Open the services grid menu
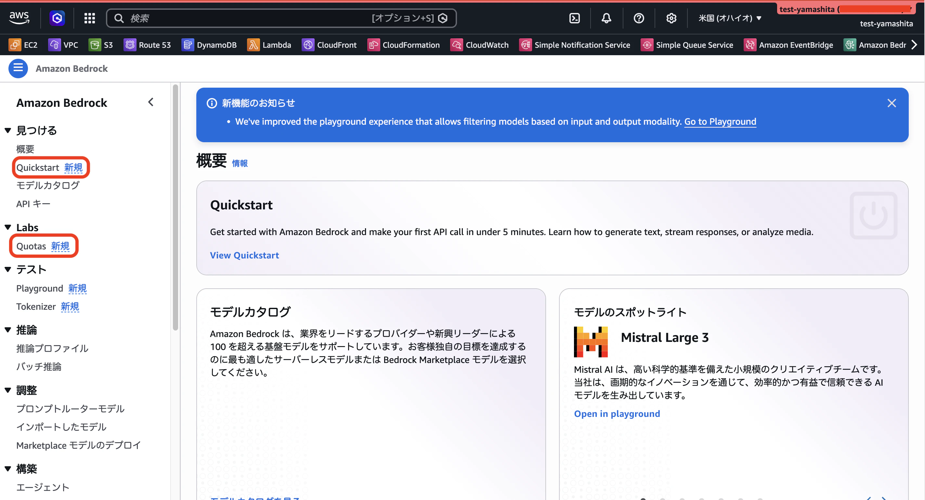This screenshot has width=925, height=500. tap(89, 18)
